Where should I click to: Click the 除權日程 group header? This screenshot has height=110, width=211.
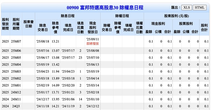pyautogui.click(x=122, y=16)
